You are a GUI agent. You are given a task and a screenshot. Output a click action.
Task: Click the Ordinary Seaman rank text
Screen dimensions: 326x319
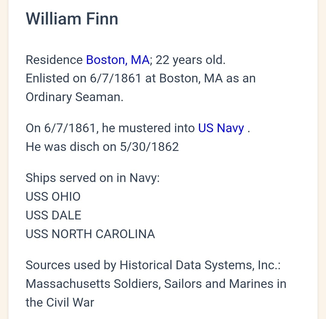(75, 97)
